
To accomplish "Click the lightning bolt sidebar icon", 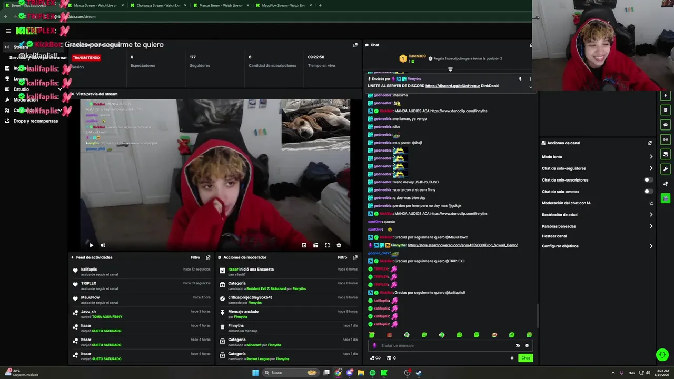I will point(666,96).
